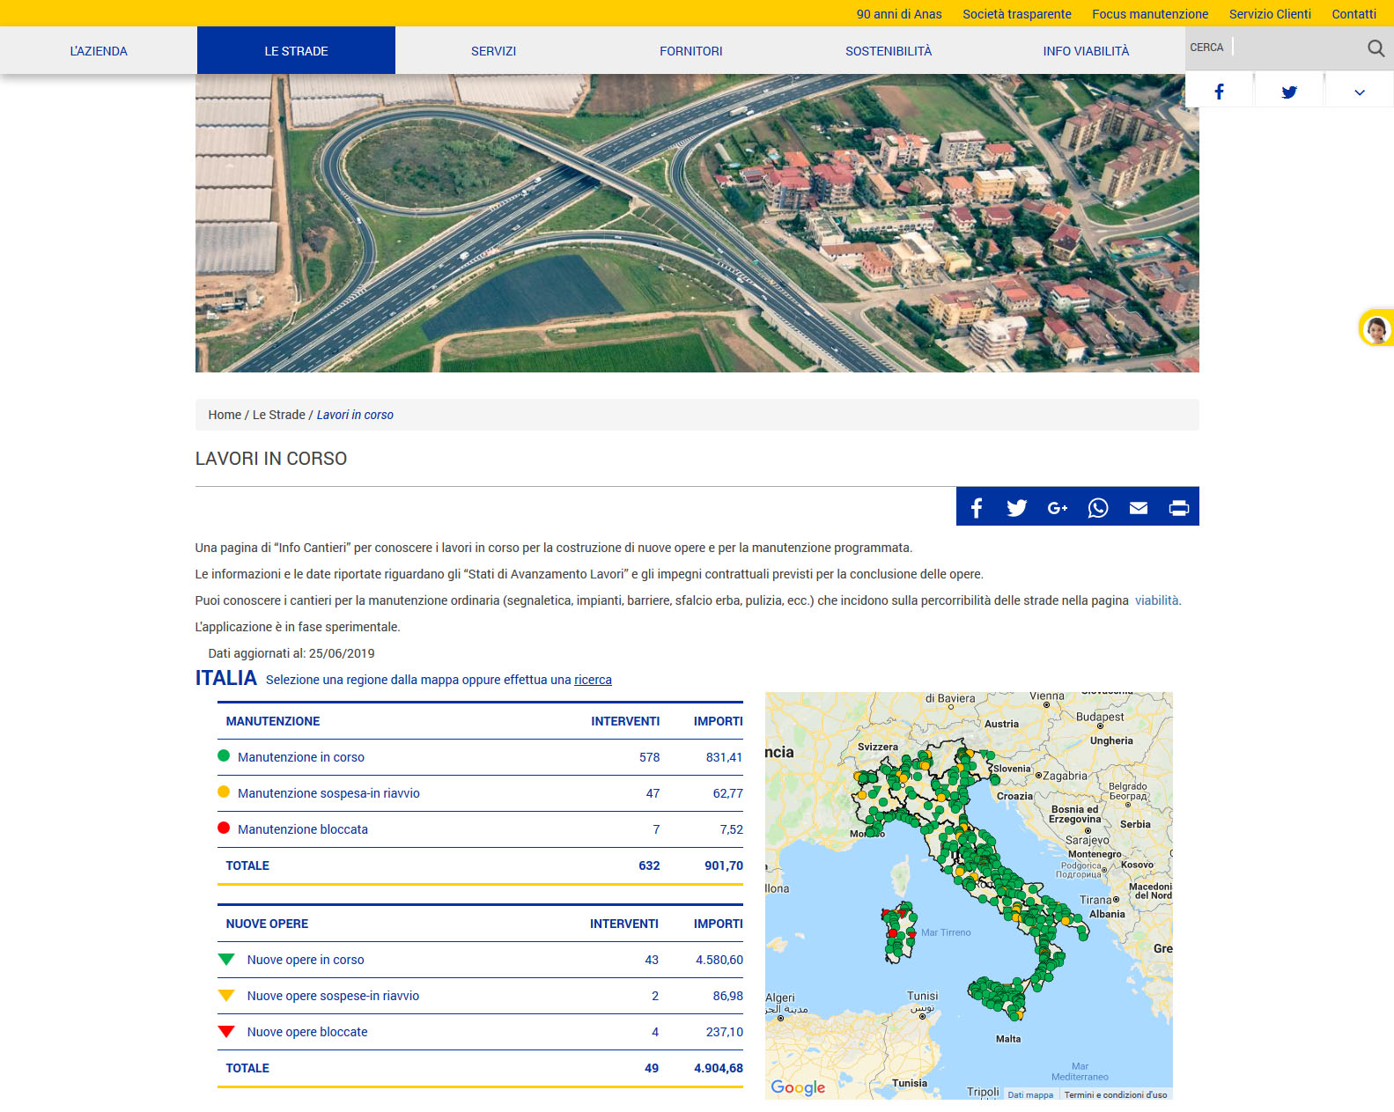Click Lavori in corso breadcrumb text

point(355,415)
